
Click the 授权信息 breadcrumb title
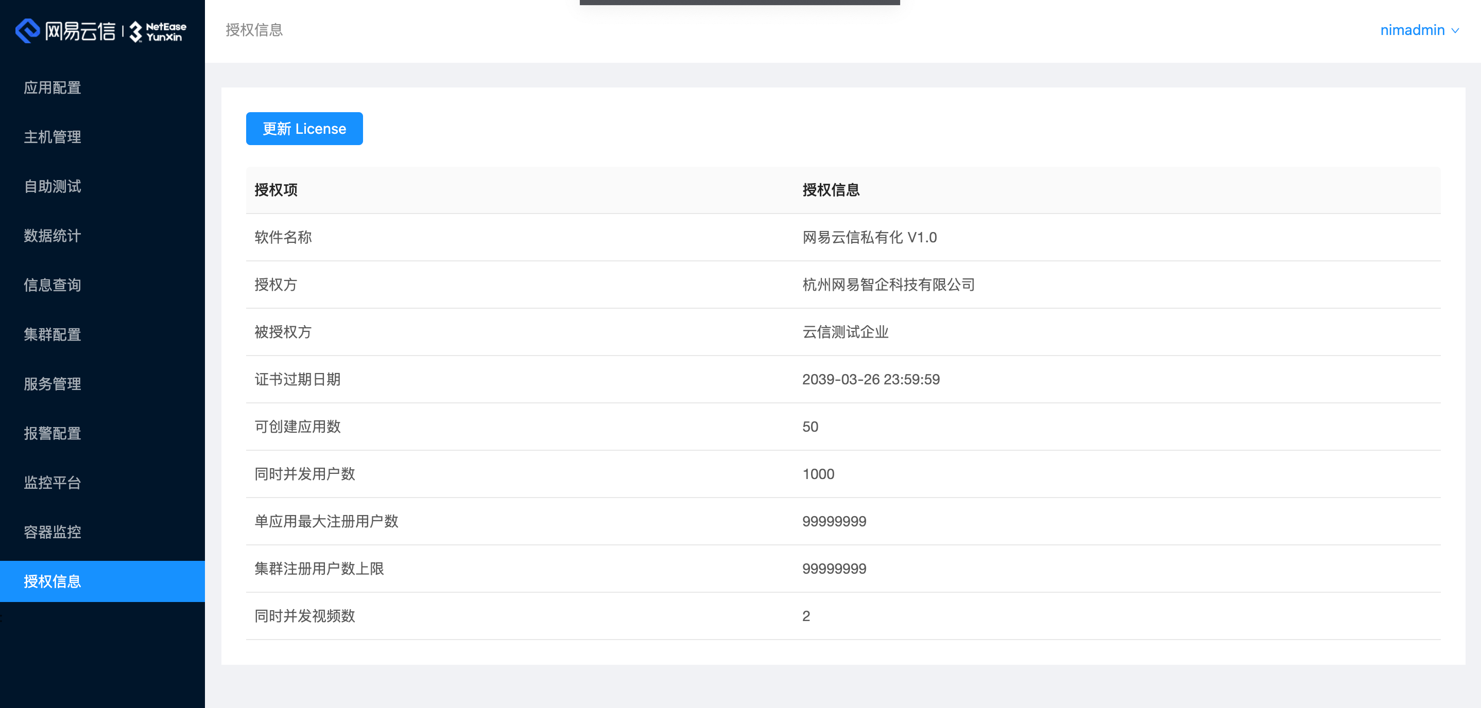click(x=254, y=30)
